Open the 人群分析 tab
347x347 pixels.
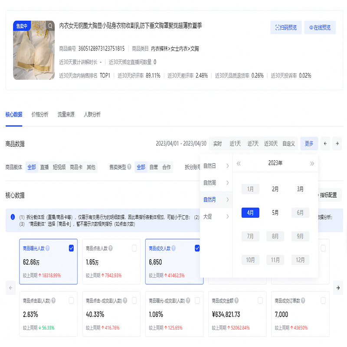92,115
